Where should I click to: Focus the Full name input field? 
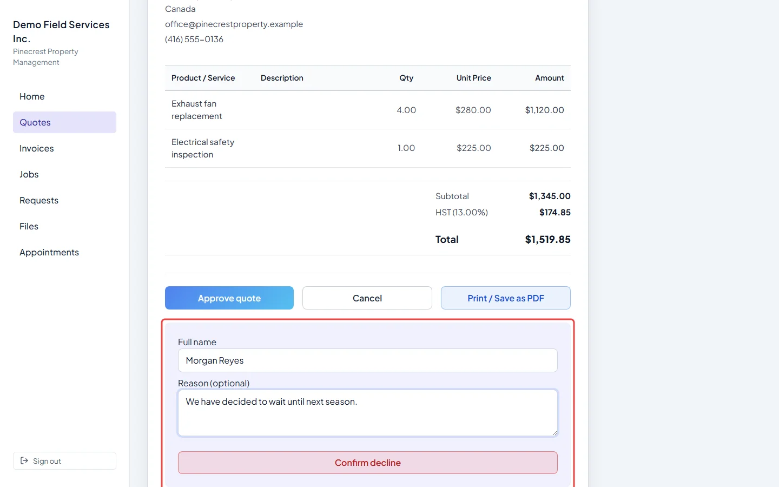click(368, 360)
